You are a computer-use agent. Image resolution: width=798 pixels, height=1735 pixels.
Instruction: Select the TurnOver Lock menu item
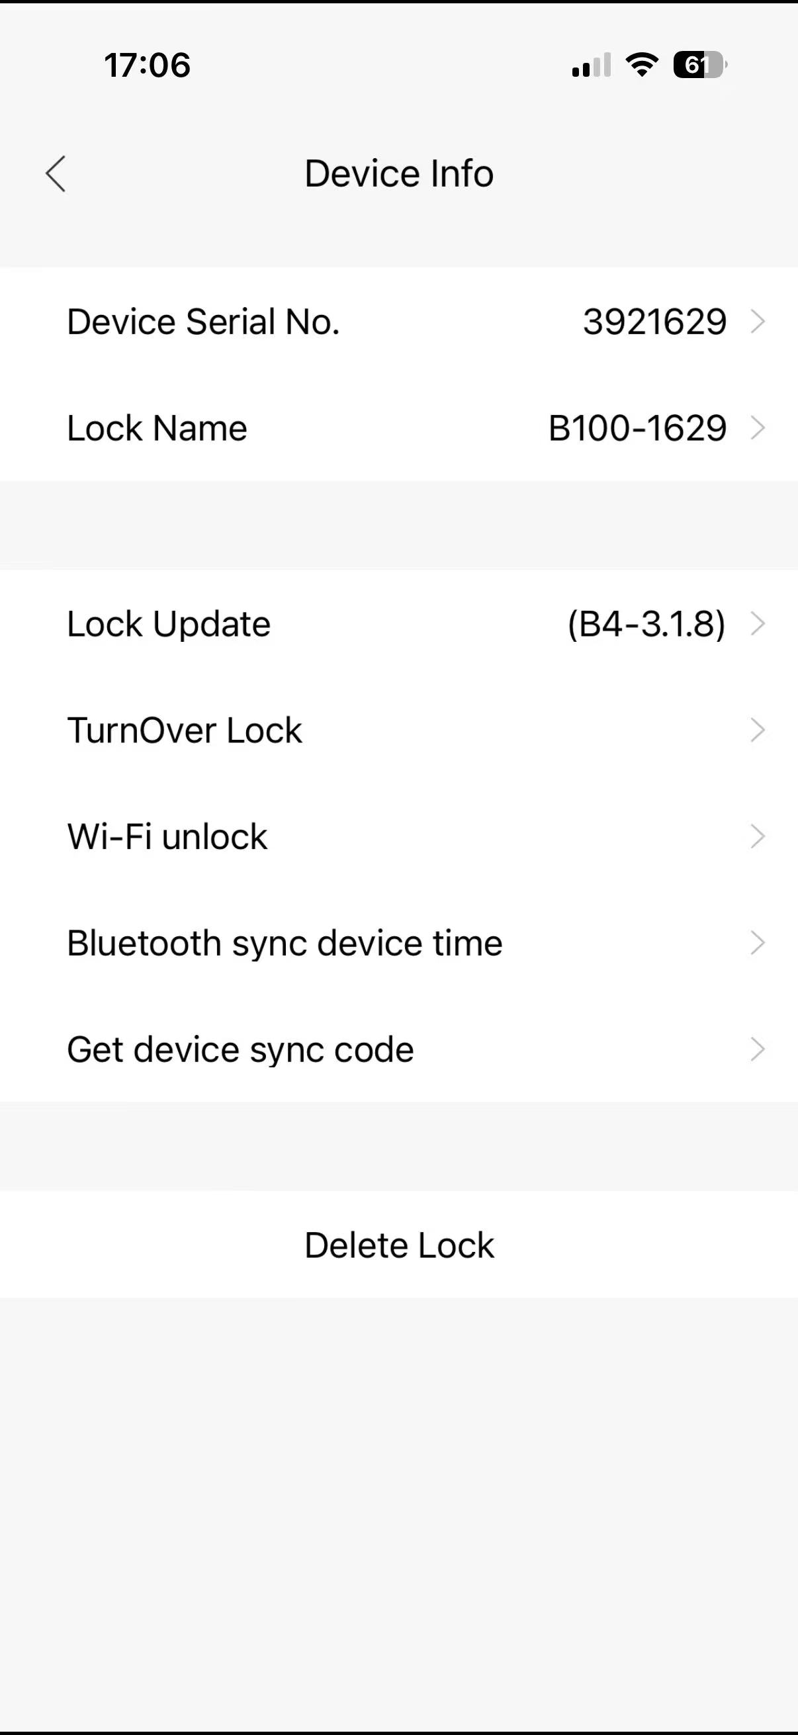pyautogui.click(x=185, y=730)
